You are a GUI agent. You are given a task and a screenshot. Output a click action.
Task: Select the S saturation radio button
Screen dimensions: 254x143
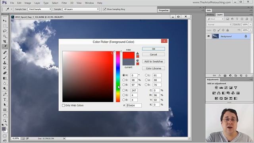pos(124,80)
